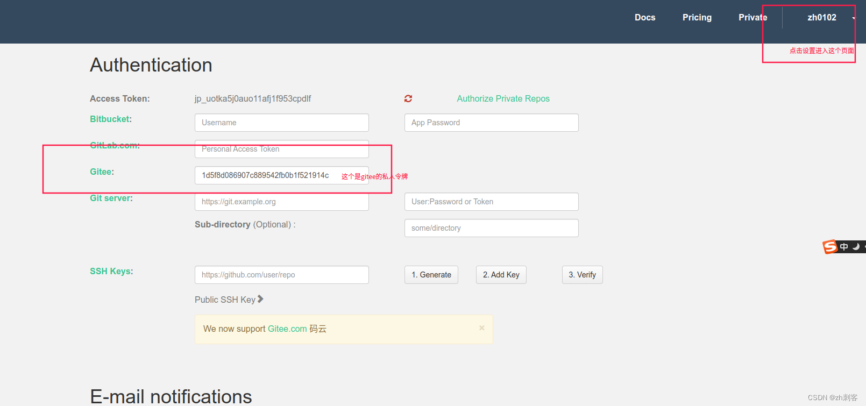Open the Gitee label link
The width and height of the screenshot is (866, 406).
tap(102, 172)
